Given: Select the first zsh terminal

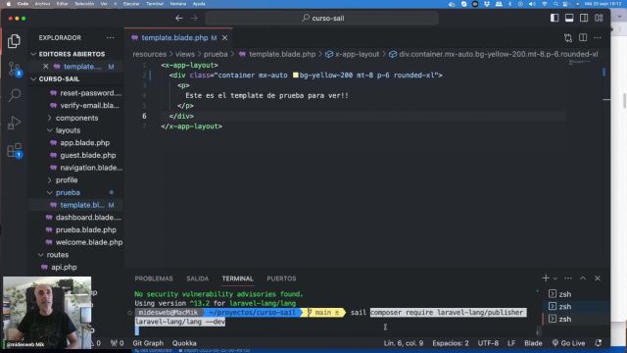Looking at the screenshot, I should [x=559, y=294].
